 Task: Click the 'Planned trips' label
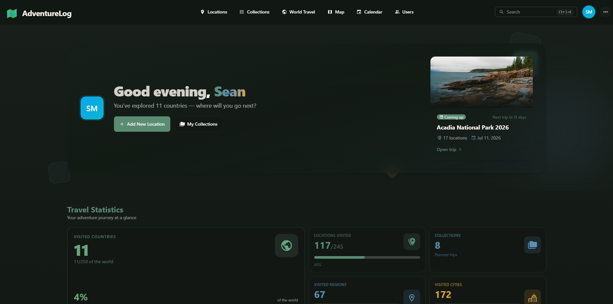click(x=446, y=255)
